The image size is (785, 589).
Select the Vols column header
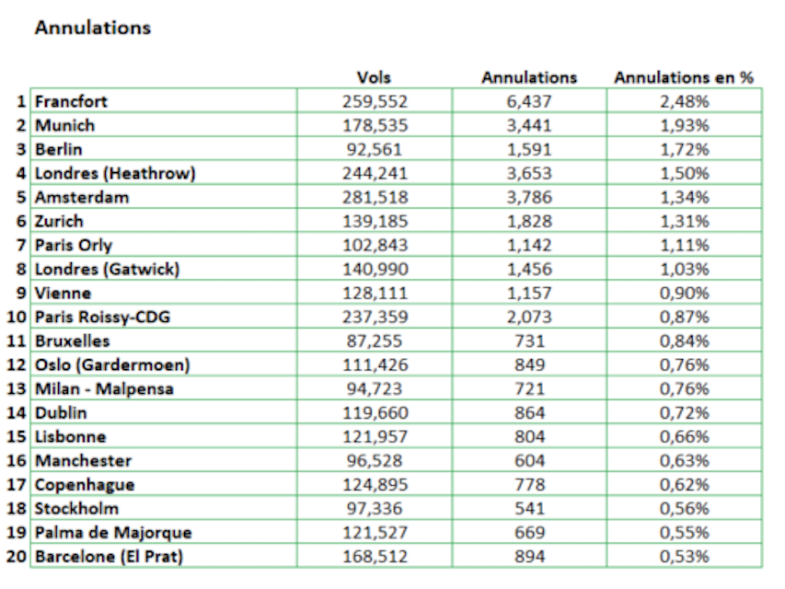[x=374, y=77]
